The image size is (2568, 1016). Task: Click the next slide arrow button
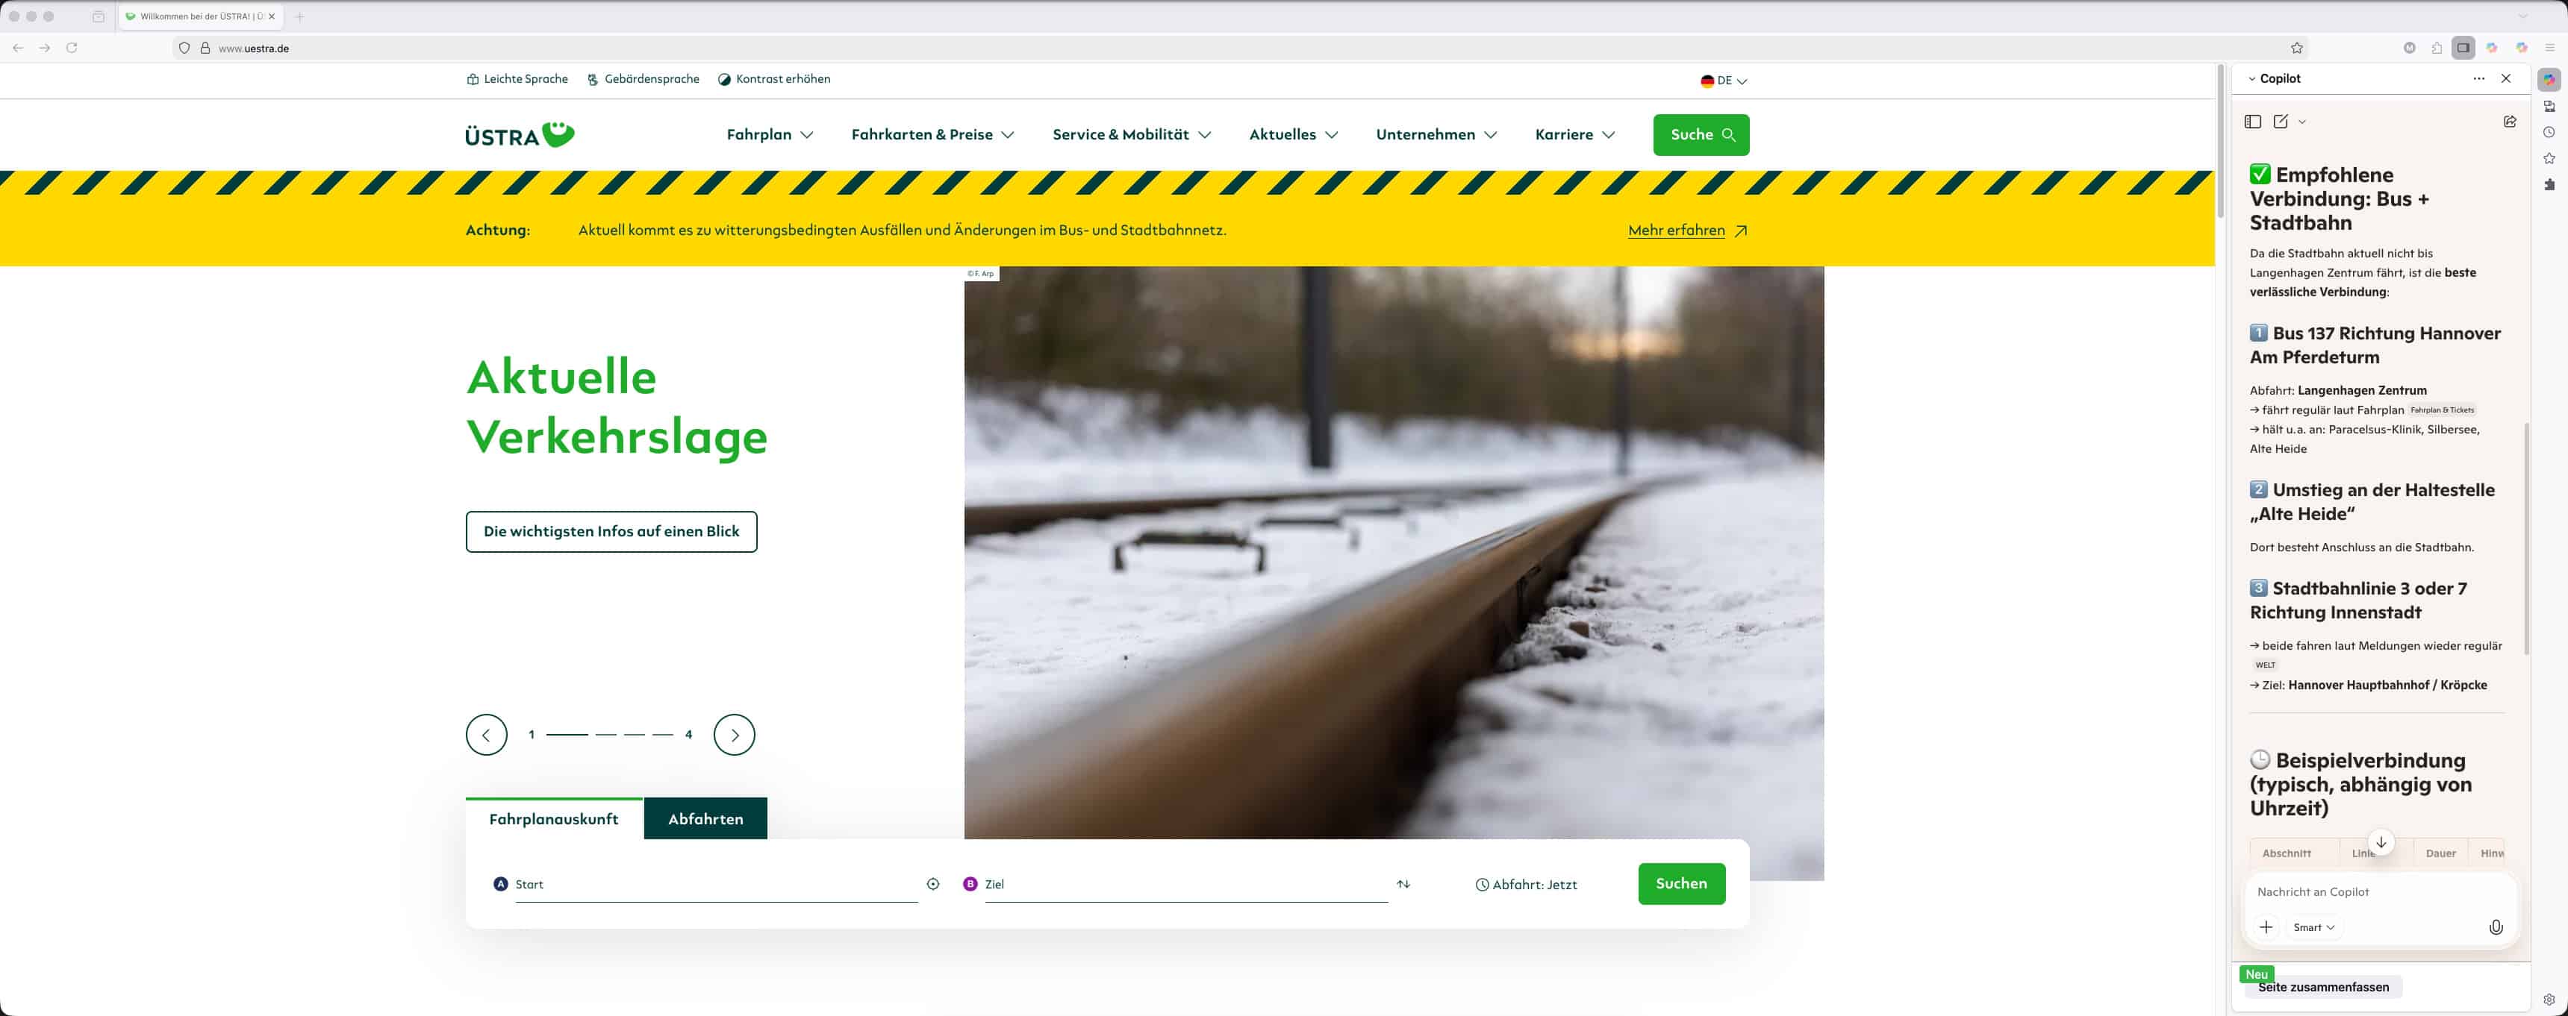point(734,735)
